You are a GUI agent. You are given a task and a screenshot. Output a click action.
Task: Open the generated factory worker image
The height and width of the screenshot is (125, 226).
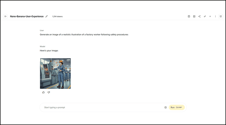point(55,73)
